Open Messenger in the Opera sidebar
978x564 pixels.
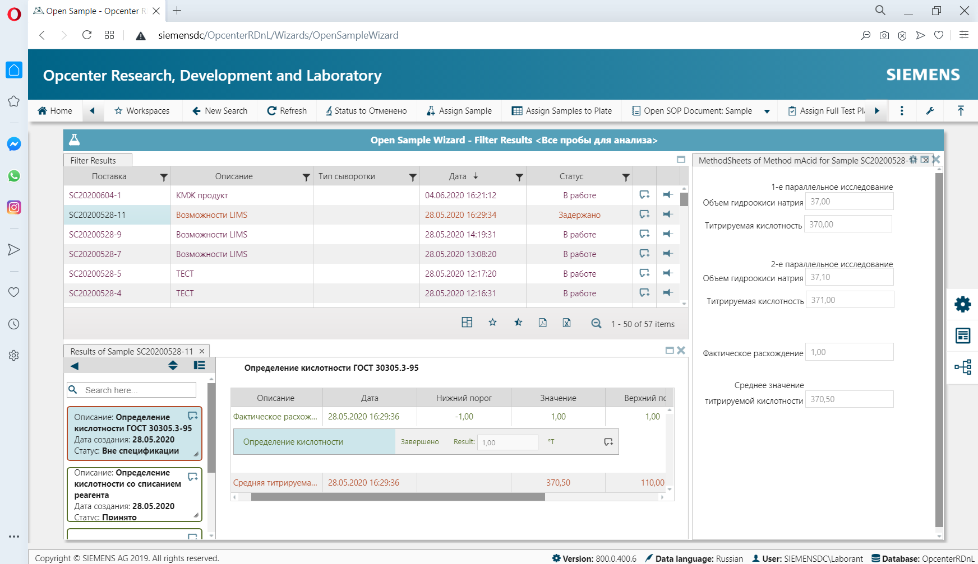14,144
